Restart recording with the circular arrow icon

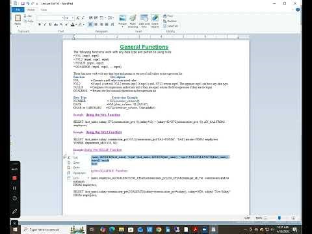(14, 198)
